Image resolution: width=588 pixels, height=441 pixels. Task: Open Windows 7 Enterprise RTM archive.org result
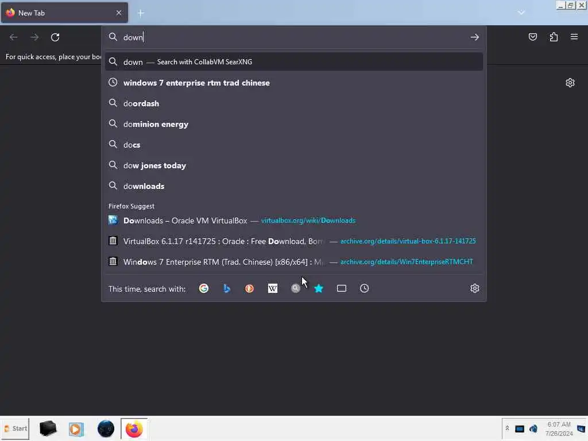pos(294,262)
